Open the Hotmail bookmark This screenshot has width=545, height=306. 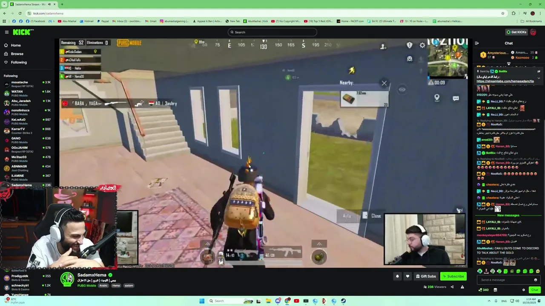[86, 21]
